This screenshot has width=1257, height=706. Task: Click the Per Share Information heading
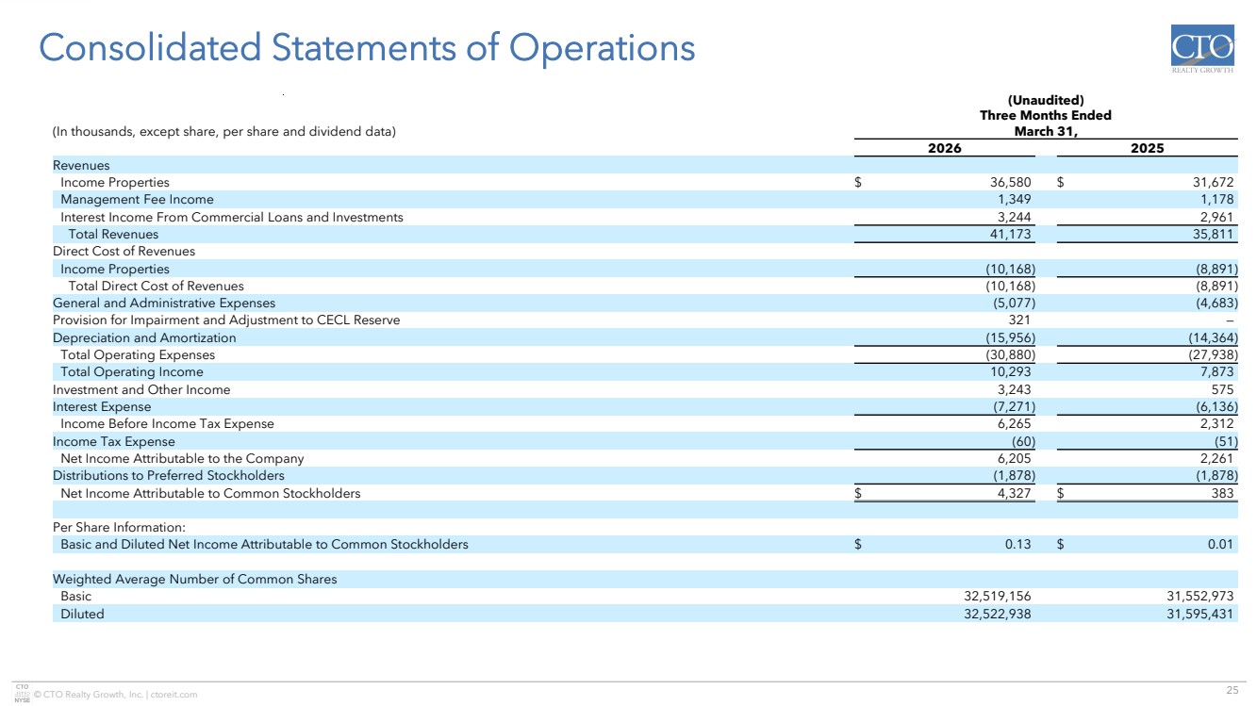point(119,527)
